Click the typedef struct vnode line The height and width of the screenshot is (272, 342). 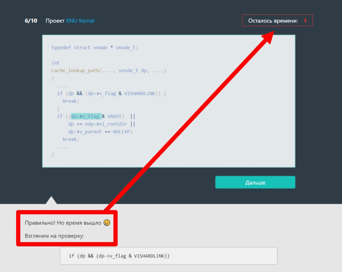94,47
